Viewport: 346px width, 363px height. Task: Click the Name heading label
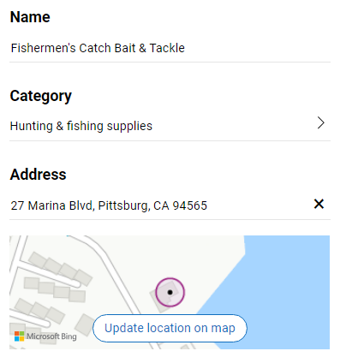click(30, 17)
